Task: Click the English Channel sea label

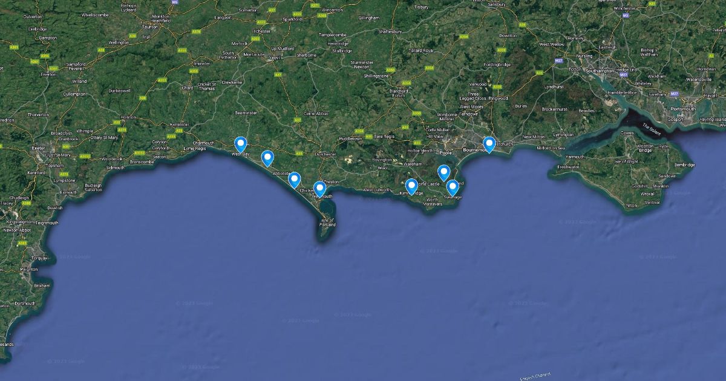Action: [x=535, y=376]
